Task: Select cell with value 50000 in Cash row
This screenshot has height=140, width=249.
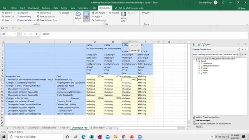Action: [95, 76]
